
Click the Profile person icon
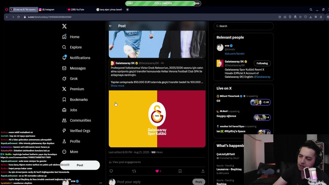coord(64,141)
